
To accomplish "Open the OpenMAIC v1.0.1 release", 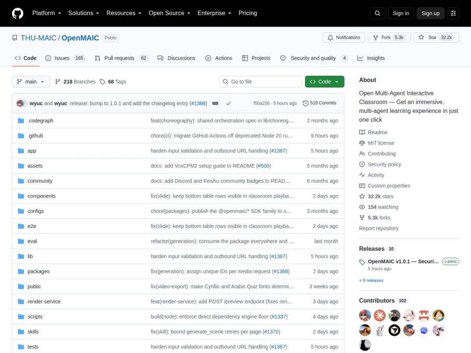I will [403, 262].
